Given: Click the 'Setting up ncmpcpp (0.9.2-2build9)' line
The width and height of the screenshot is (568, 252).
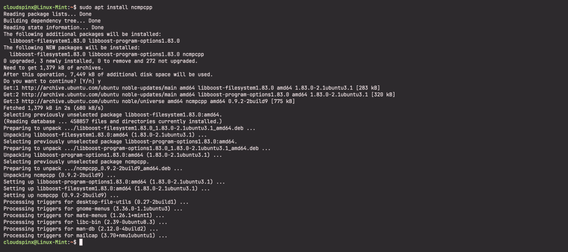Looking at the screenshot, I should [x=61, y=196].
